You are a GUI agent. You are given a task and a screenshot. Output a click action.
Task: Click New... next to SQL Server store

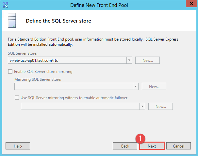pos(147,60)
